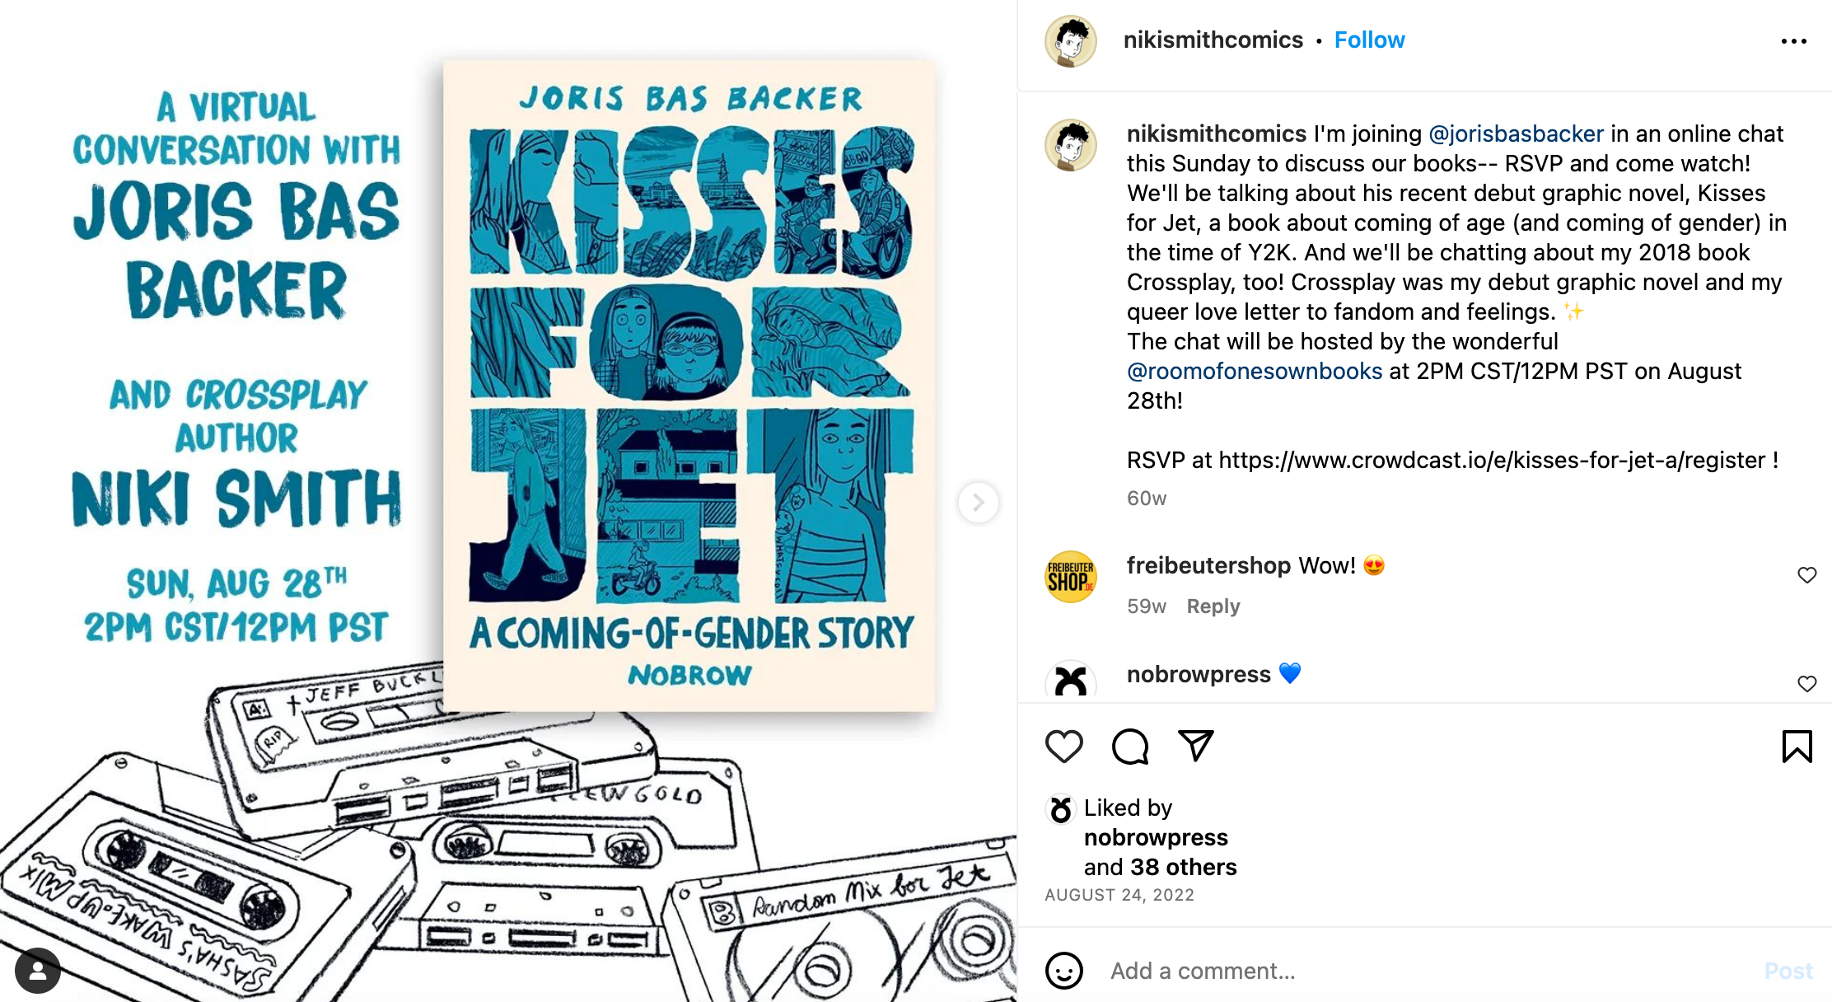Open nobrowpress in Liked by line
The width and height of the screenshot is (1832, 1002).
(1156, 837)
